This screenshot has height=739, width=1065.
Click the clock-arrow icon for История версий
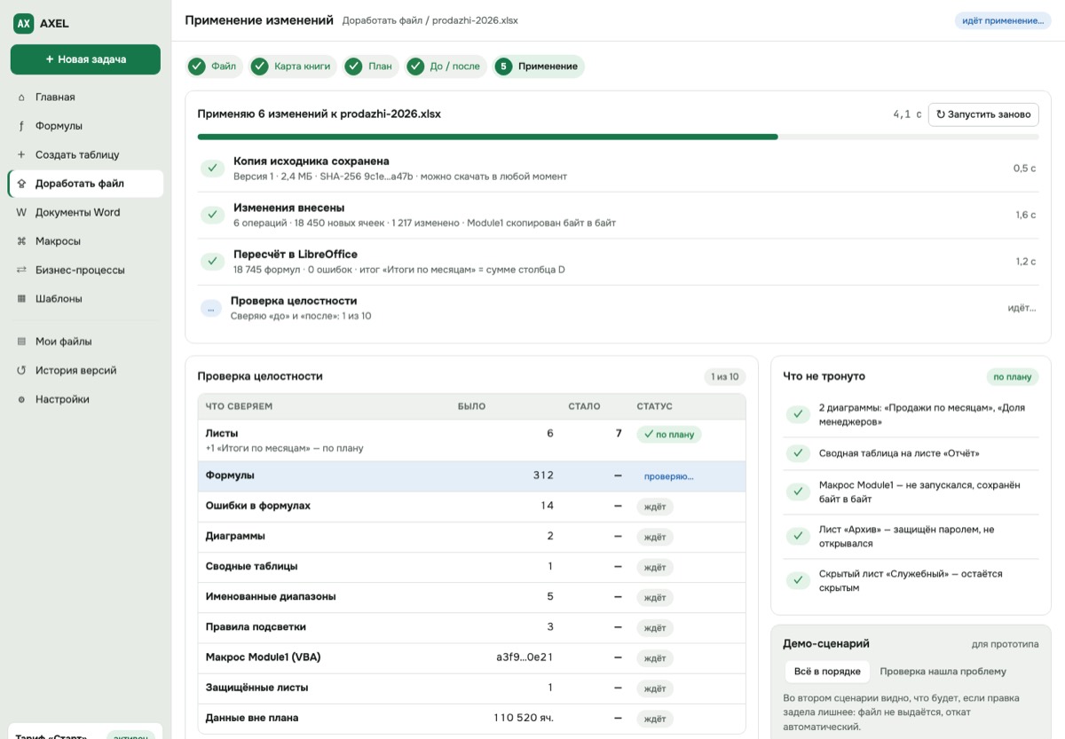coord(21,371)
